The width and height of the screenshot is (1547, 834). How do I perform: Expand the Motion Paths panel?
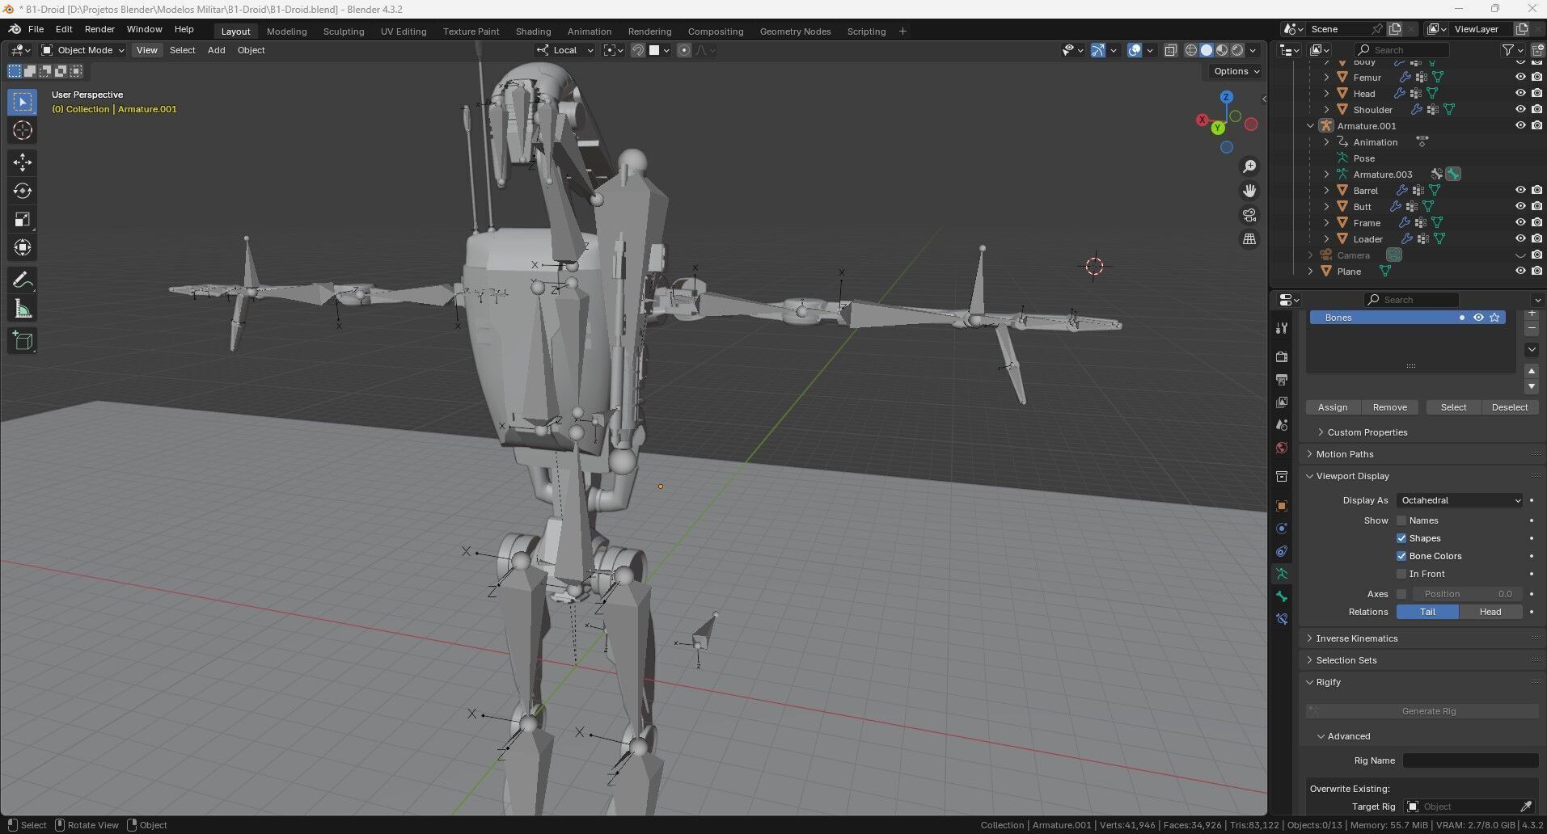(1344, 454)
